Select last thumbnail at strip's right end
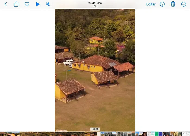Image resolution: width=190 pixels, height=136 pixels. point(188,134)
